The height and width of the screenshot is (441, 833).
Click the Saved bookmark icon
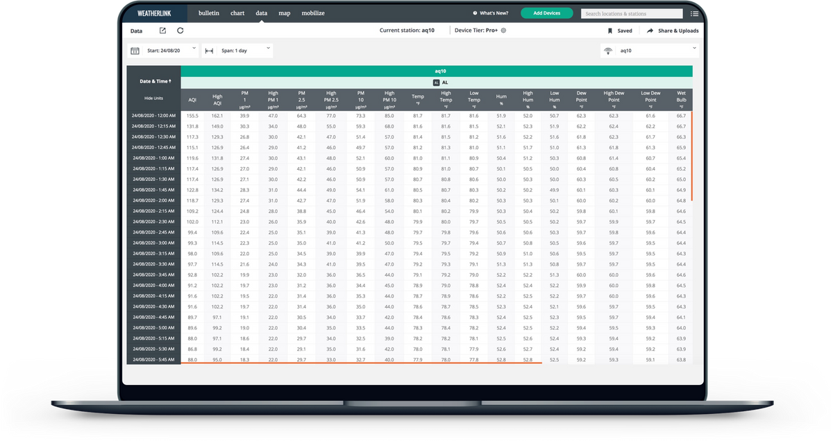coord(610,31)
